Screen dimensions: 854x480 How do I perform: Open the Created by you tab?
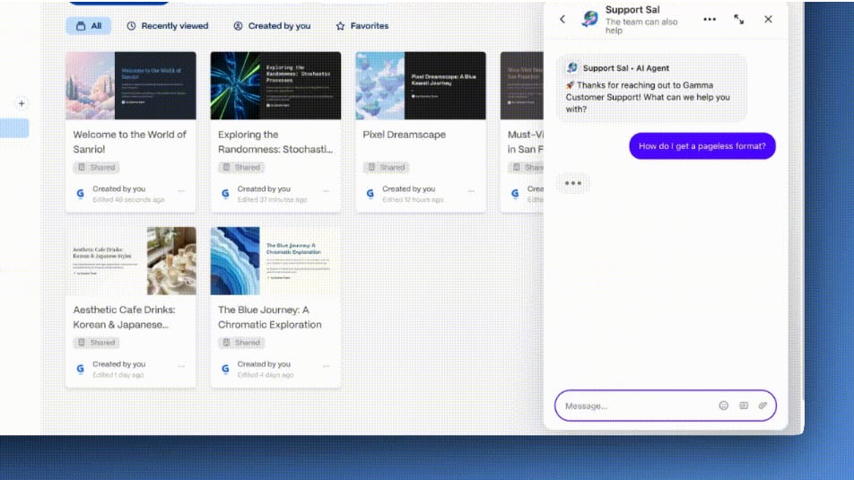273,26
